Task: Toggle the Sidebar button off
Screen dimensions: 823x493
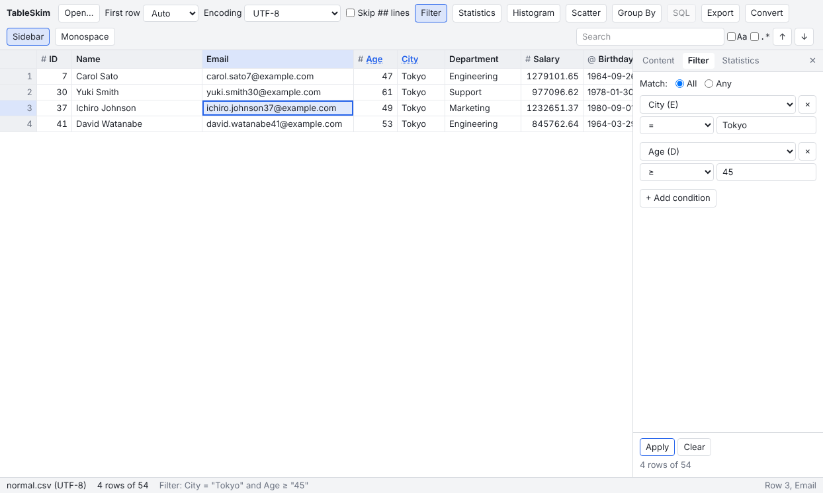Action: 28,37
